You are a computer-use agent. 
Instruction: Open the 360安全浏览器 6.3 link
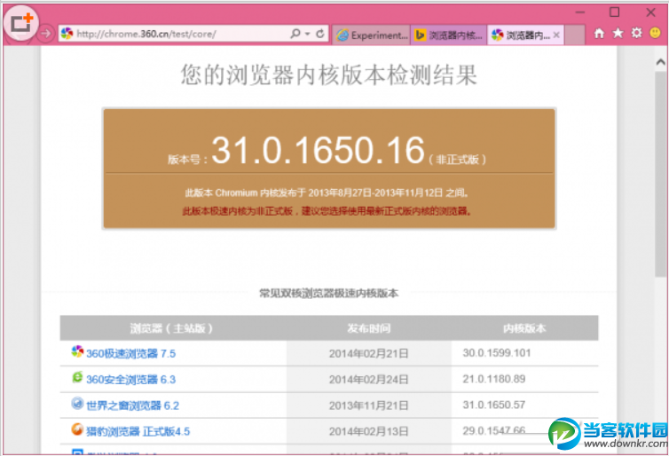tap(130, 380)
